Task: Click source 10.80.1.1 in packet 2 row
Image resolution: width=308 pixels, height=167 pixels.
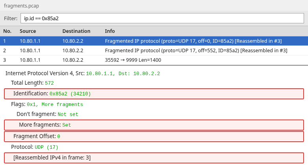Action: pos(30,51)
